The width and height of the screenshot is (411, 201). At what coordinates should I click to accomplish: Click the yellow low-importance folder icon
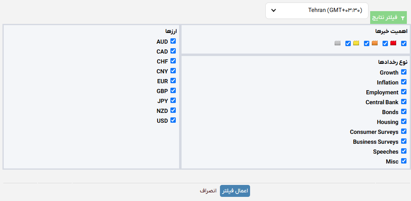(356, 43)
